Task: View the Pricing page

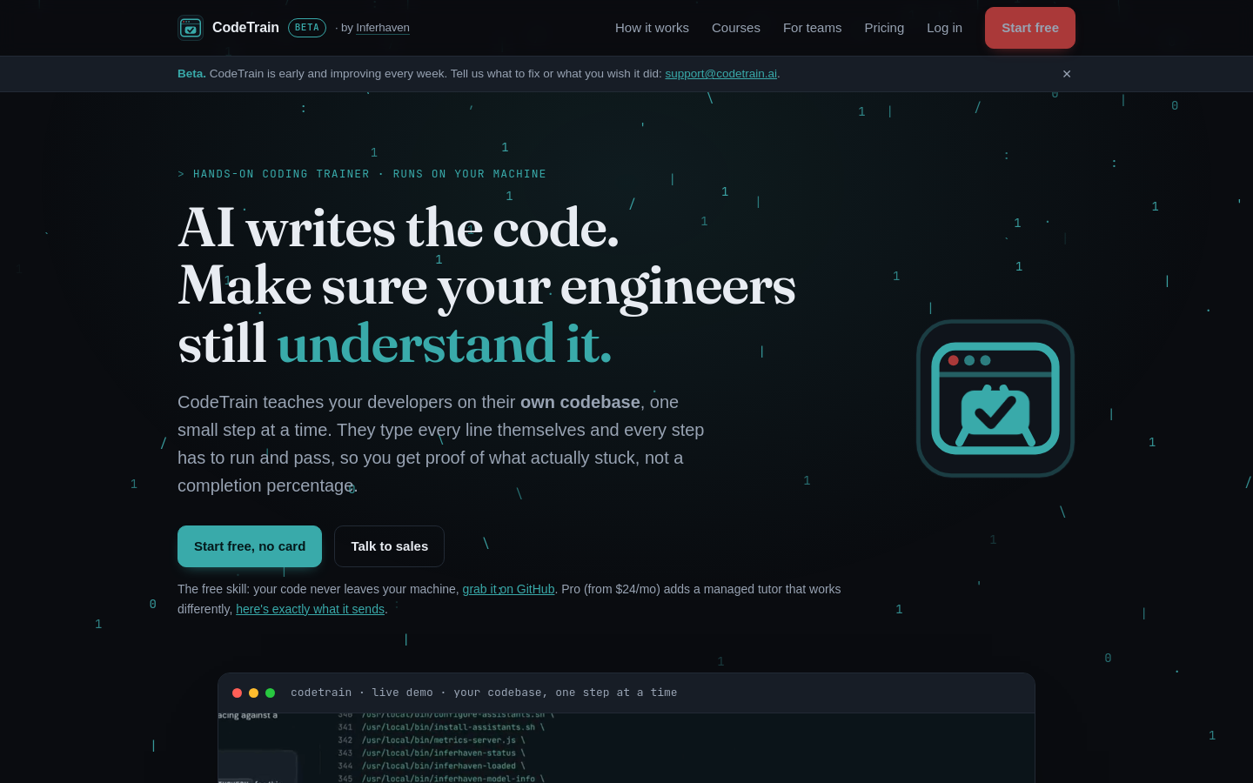Action: [x=884, y=28]
